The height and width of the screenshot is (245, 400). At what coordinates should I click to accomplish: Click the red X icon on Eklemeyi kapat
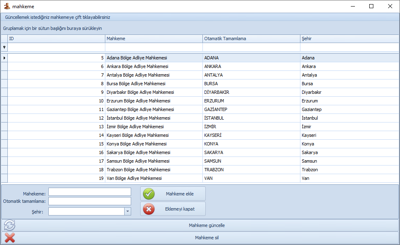tap(149, 209)
